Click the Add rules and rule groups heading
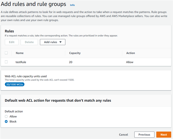Viewport: 173px width, 139px height. [x=34, y=4]
